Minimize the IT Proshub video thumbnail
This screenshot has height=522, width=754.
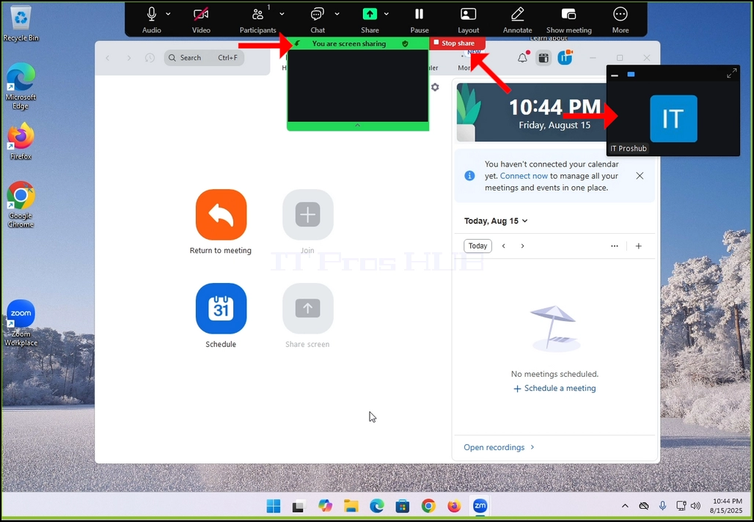(x=614, y=75)
